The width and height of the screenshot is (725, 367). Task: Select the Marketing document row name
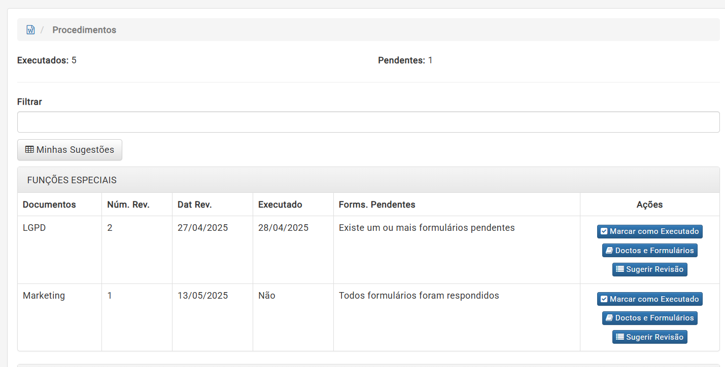point(44,296)
